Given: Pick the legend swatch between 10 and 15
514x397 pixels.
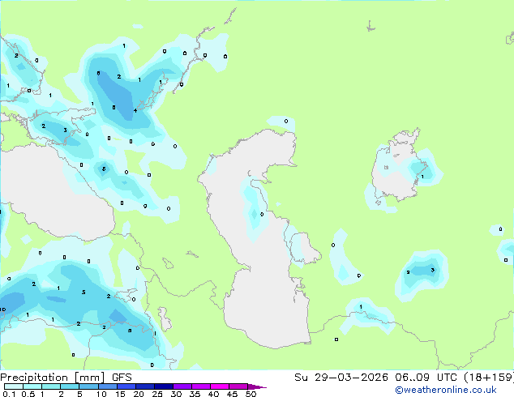Looking at the screenshot, I should (107, 386).
